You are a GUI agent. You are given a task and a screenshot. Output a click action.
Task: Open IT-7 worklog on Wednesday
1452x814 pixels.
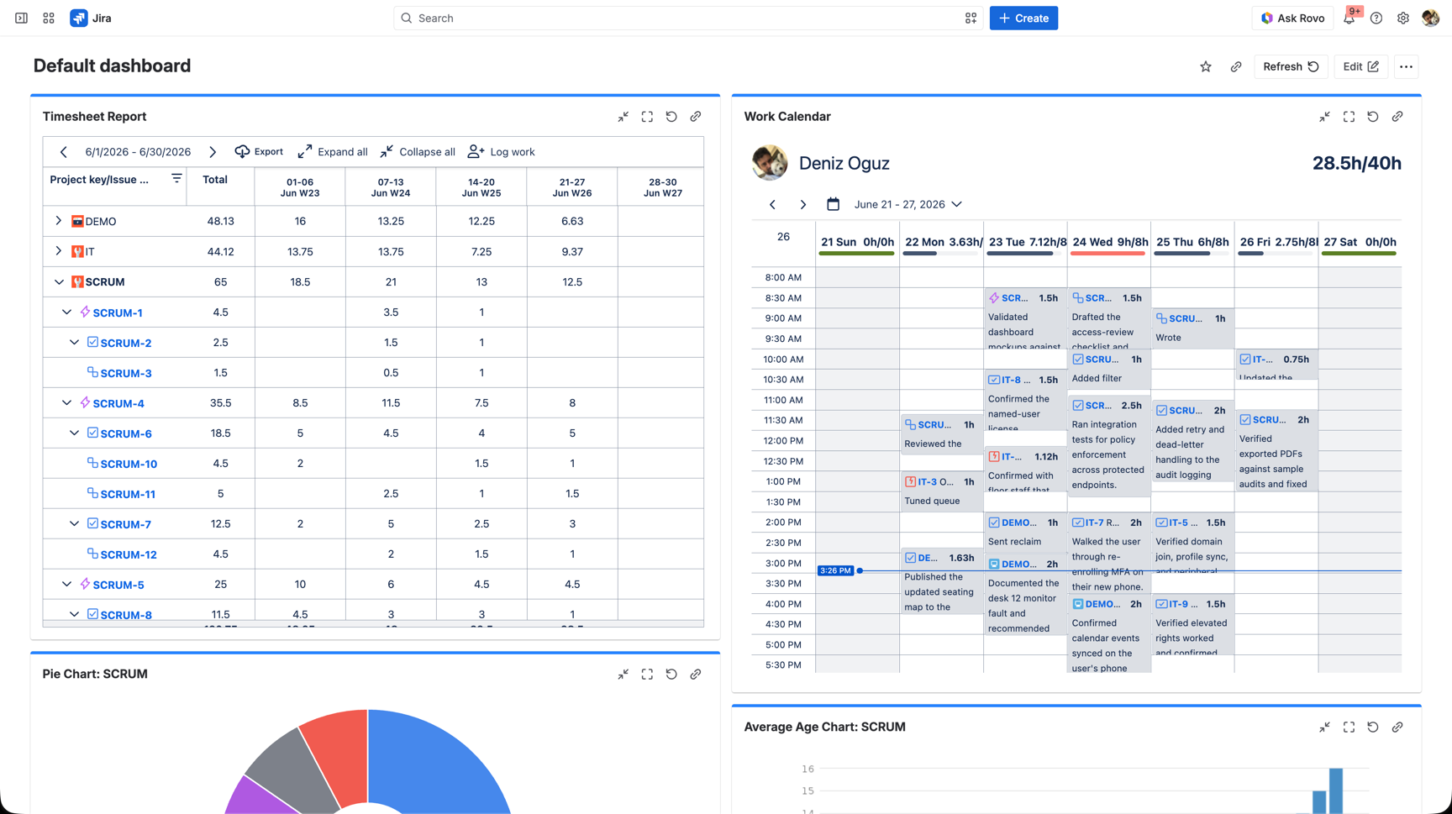tap(1108, 553)
